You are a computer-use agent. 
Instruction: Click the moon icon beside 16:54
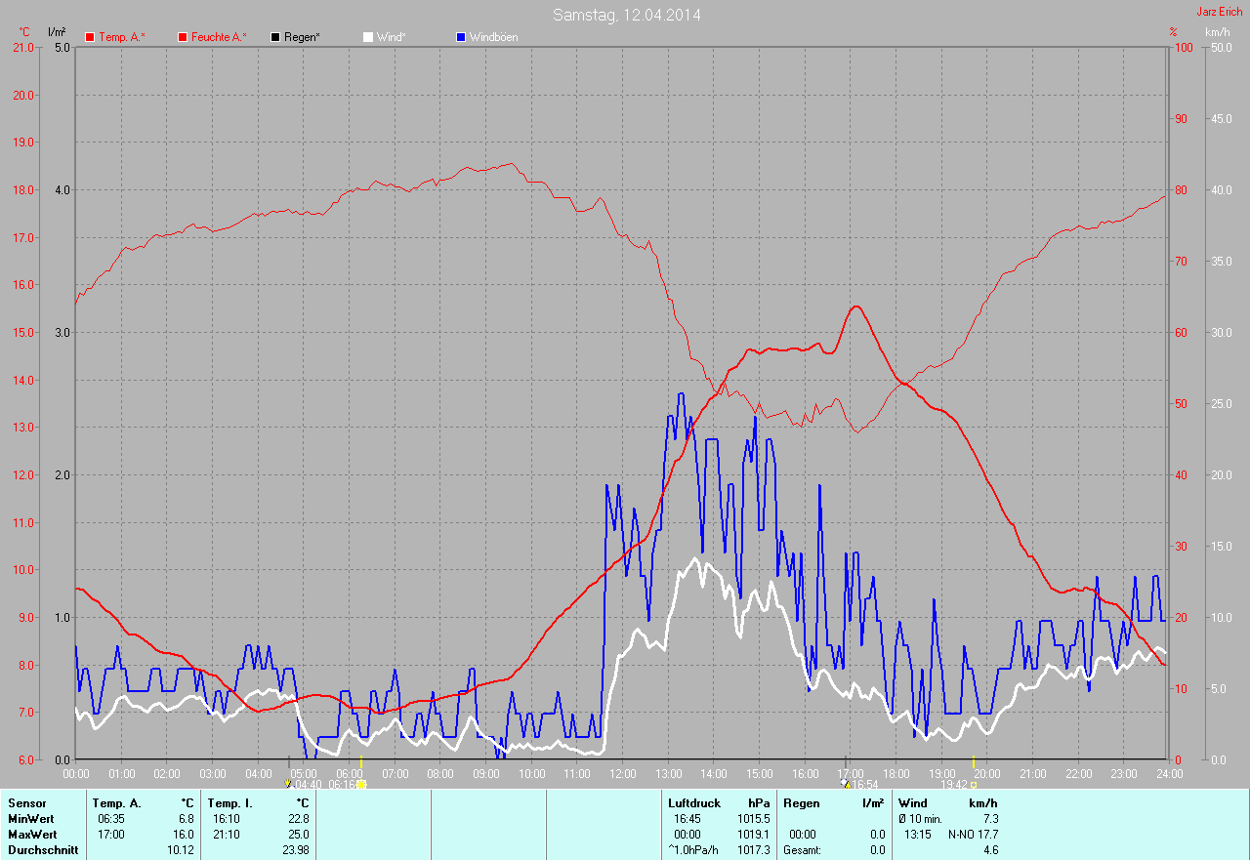click(x=845, y=783)
